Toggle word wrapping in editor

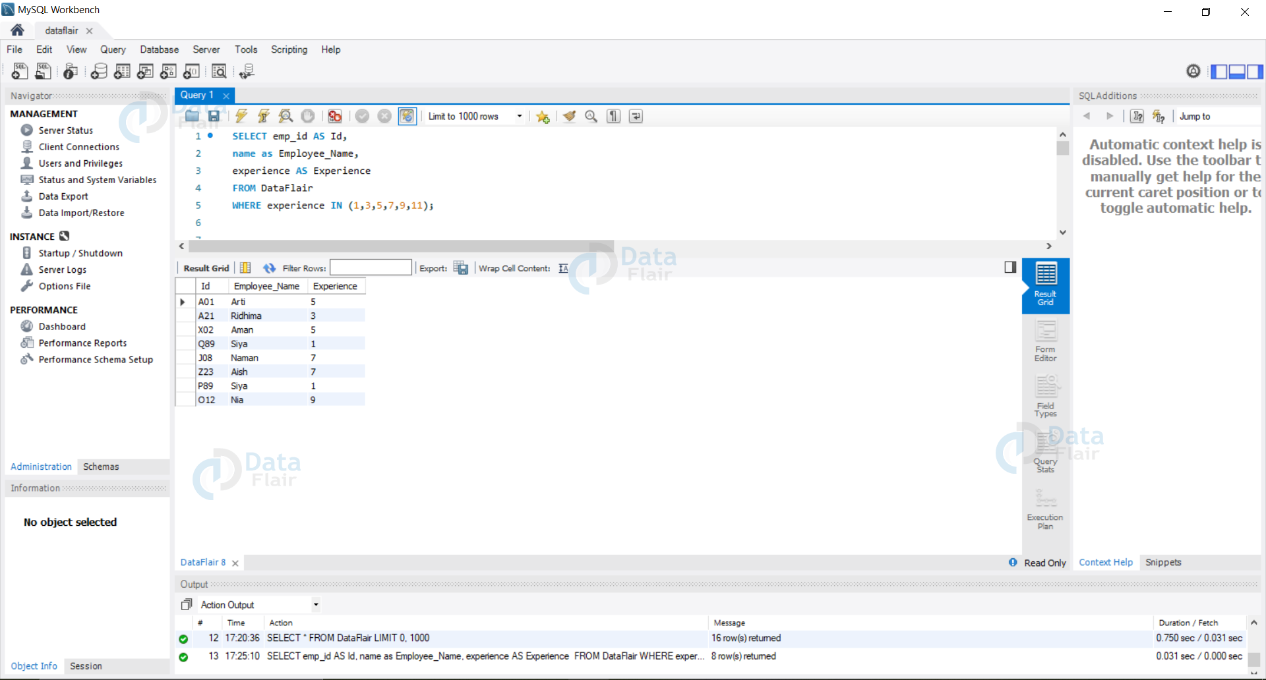pos(636,117)
